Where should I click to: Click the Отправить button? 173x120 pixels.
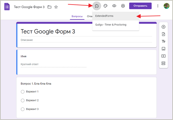tap(140, 6)
